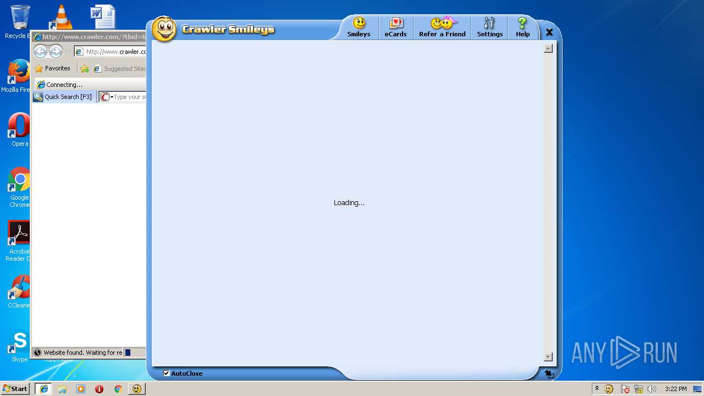Open the volume speaker tray icon
704x396 pixels.
(x=652, y=389)
